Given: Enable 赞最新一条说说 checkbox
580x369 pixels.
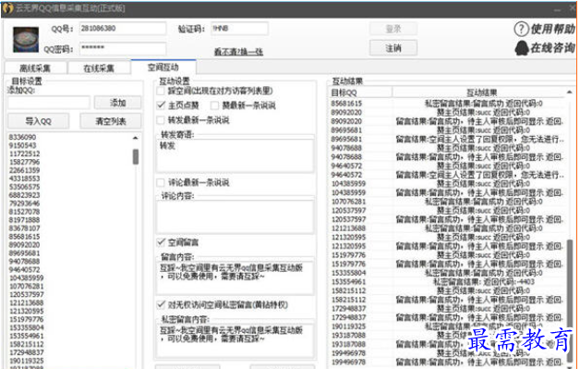Looking at the screenshot, I should tap(214, 105).
